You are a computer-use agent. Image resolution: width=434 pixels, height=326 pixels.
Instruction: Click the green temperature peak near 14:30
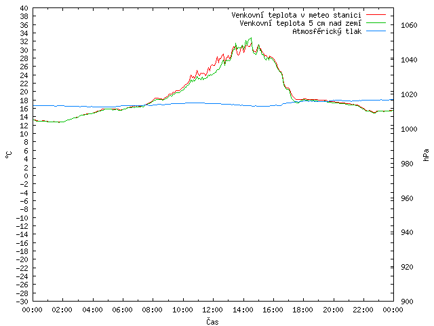tap(251, 38)
